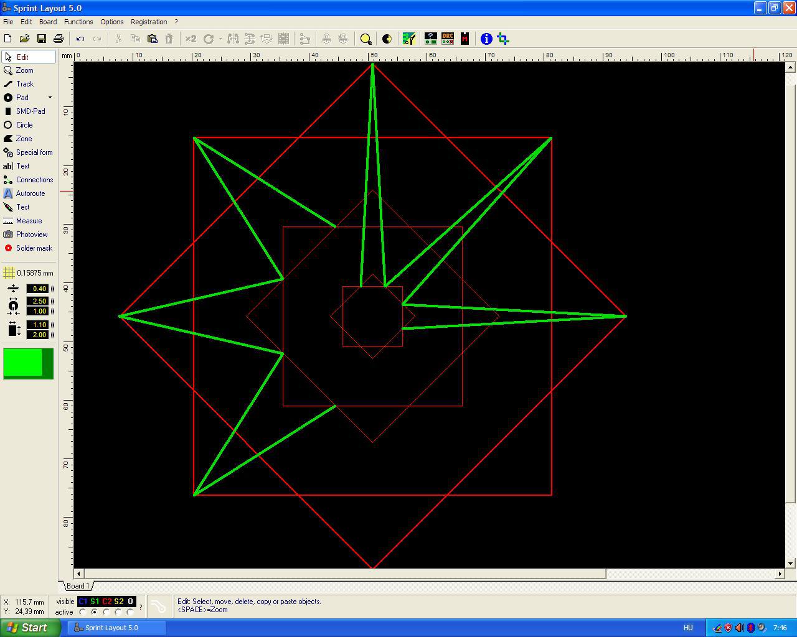Screen dimensions: 797x637
Task: Open the Board menu
Action: 48,22
